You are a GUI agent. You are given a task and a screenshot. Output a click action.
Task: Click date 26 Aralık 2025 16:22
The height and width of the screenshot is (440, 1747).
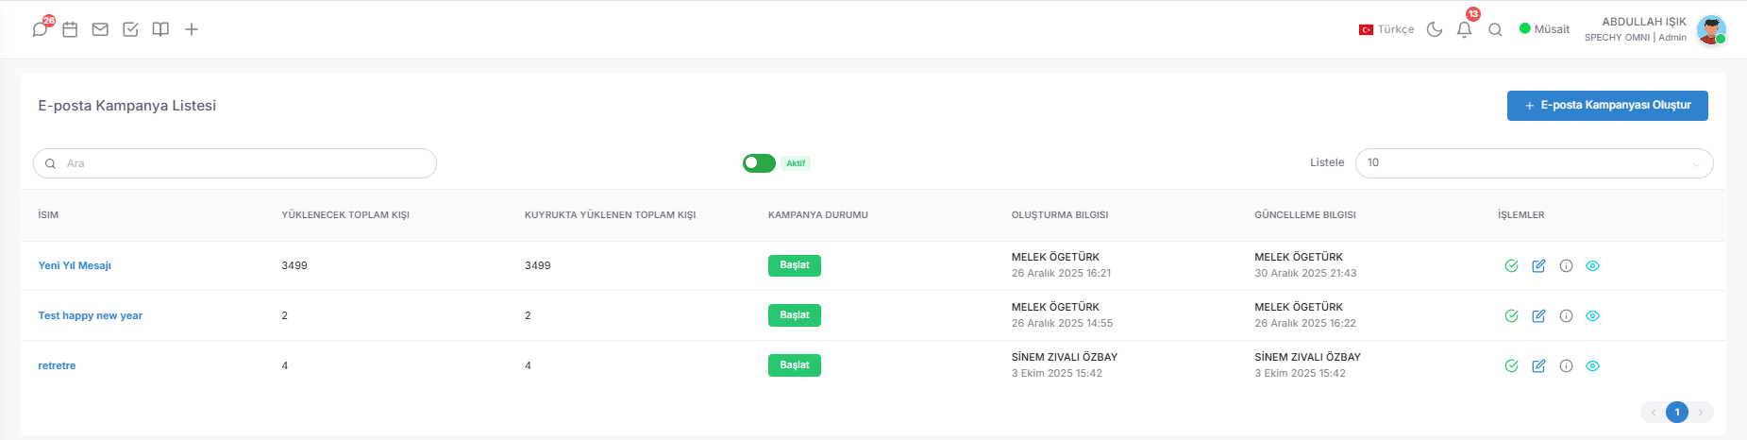click(x=1305, y=323)
